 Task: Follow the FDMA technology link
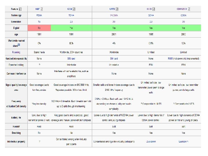(39, 15)
